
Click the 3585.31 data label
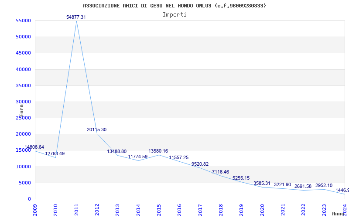pos(262,183)
